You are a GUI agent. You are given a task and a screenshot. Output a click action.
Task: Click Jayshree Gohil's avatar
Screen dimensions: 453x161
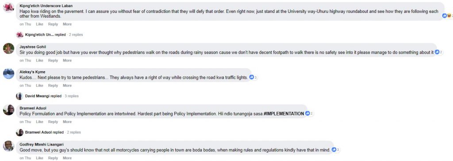click(8, 49)
